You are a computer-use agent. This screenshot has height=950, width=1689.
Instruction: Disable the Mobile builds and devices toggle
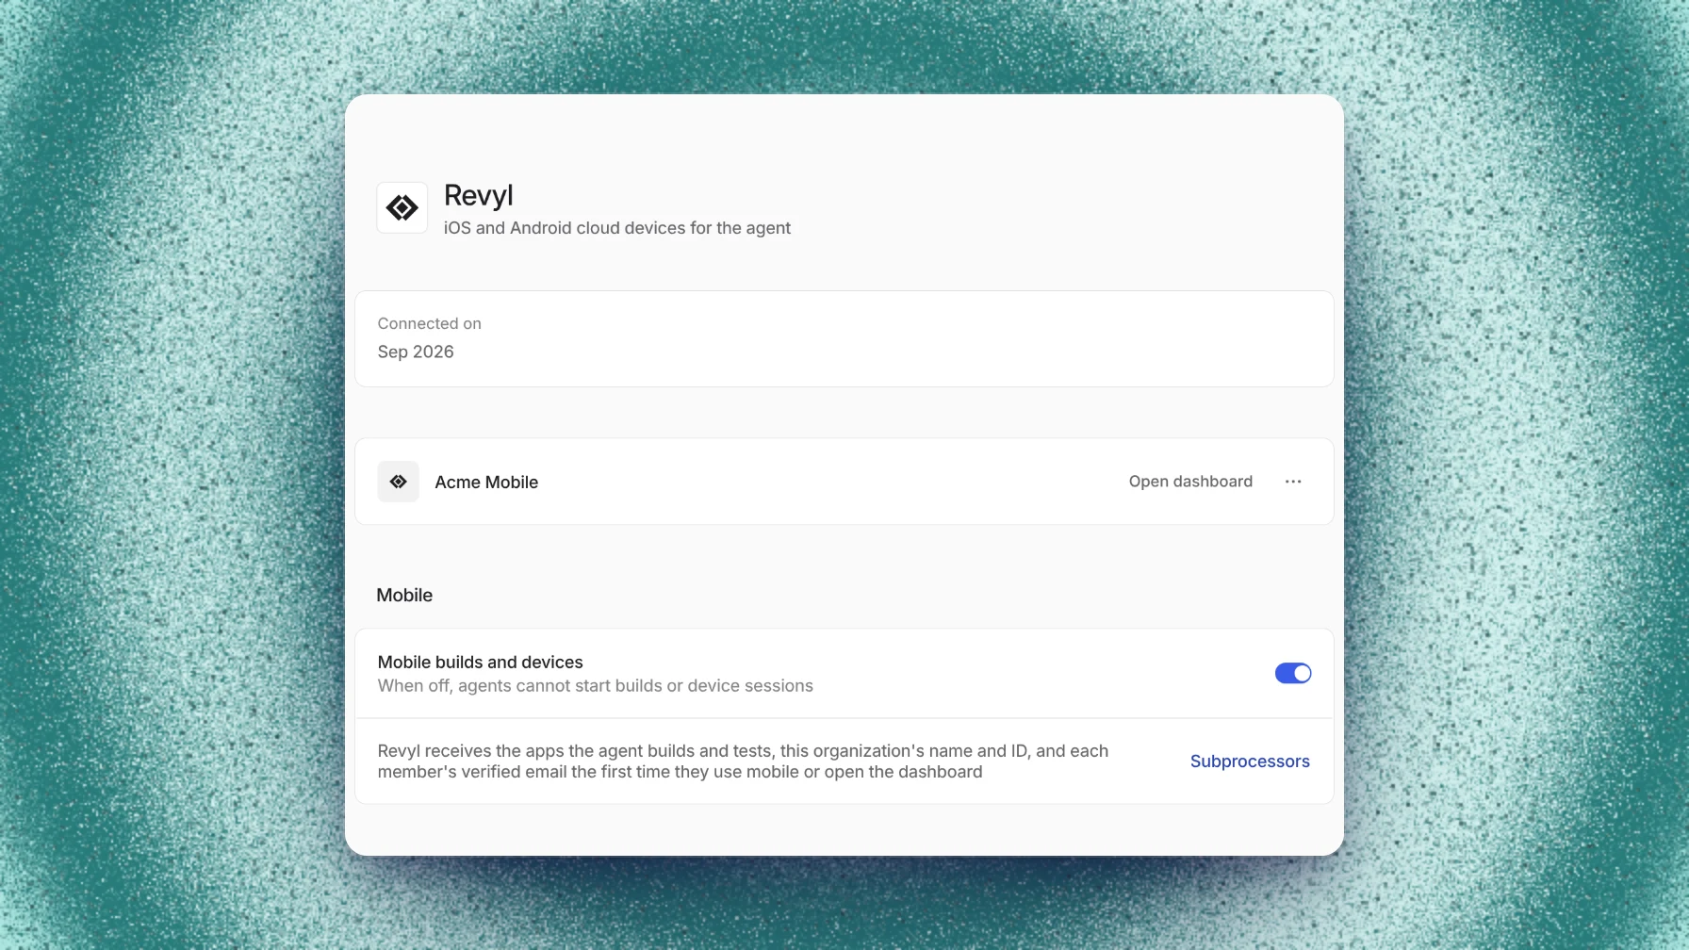1293,673
